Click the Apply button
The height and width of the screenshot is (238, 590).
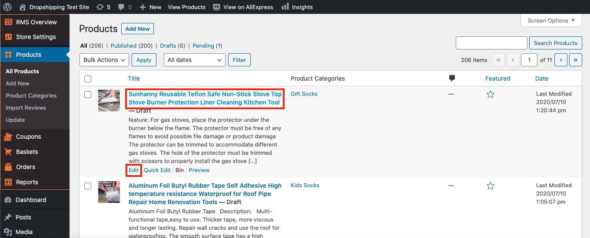(x=144, y=60)
